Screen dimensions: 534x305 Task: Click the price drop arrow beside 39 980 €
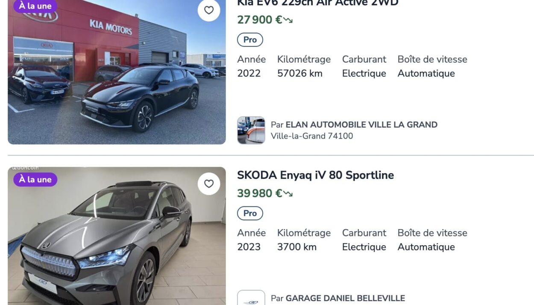click(288, 194)
